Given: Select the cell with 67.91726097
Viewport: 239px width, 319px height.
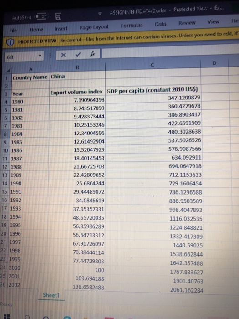Looking at the screenshot, I should pos(76,244).
